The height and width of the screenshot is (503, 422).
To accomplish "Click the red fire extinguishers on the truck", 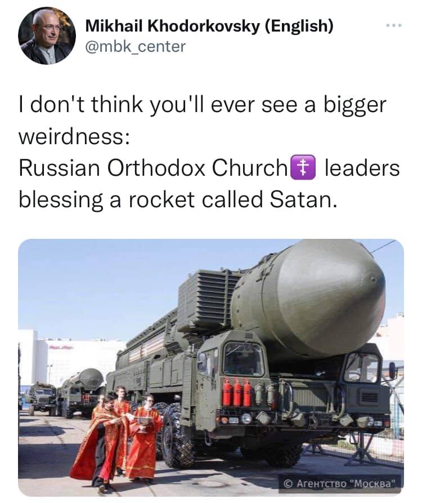I will tap(237, 393).
